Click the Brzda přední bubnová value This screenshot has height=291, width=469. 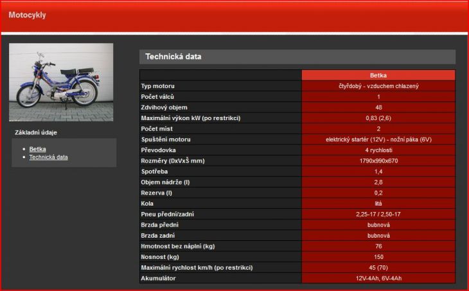[x=378, y=225]
